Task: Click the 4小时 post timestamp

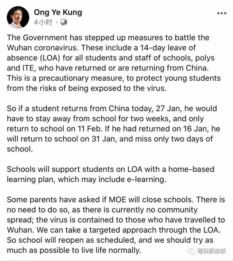Action: pos(43,22)
